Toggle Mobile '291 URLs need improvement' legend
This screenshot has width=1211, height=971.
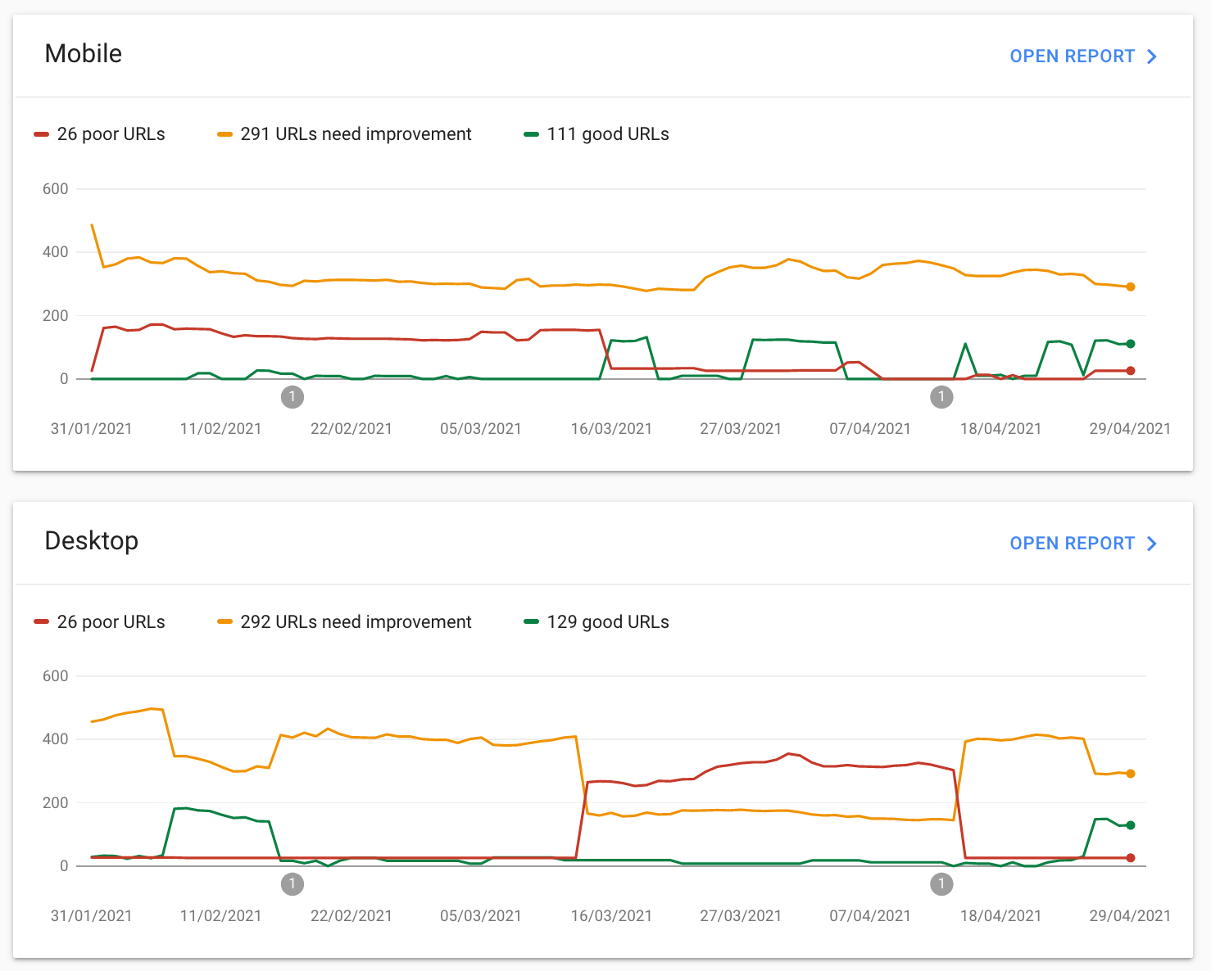[x=345, y=134]
